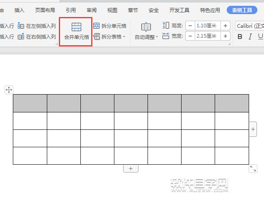Open the Developer Tools (开发工具) tab

(x=179, y=10)
